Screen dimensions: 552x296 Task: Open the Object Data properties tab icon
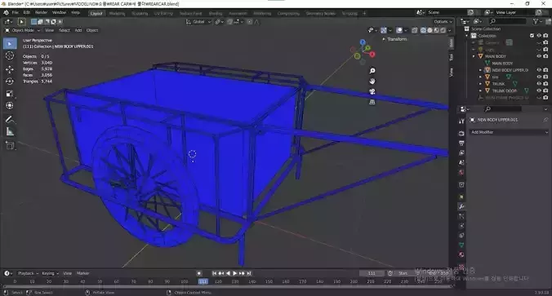coord(461,245)
